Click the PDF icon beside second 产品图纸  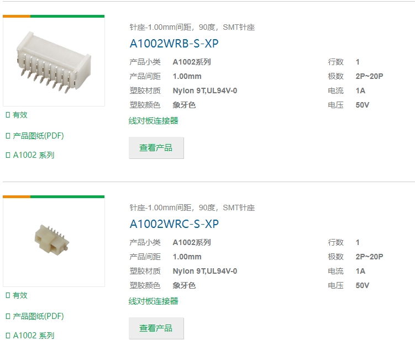(x=8, y=316)
